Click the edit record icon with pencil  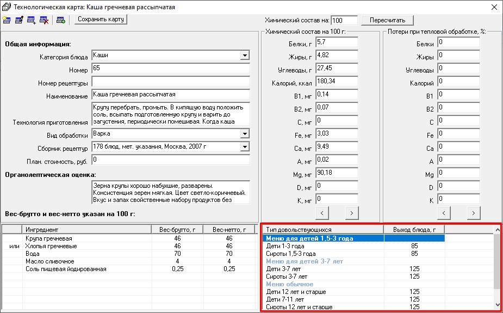click(x=19, y=20)
